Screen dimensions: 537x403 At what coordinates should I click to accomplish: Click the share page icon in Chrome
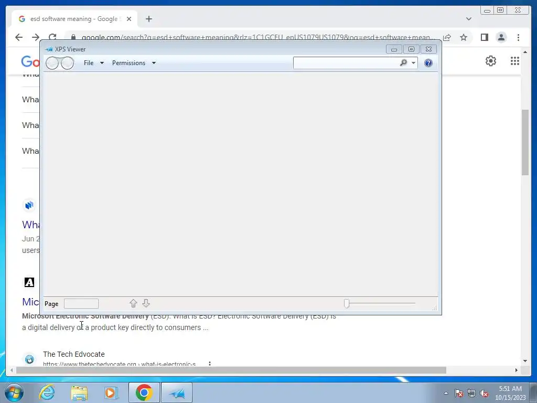coord(447,37)
